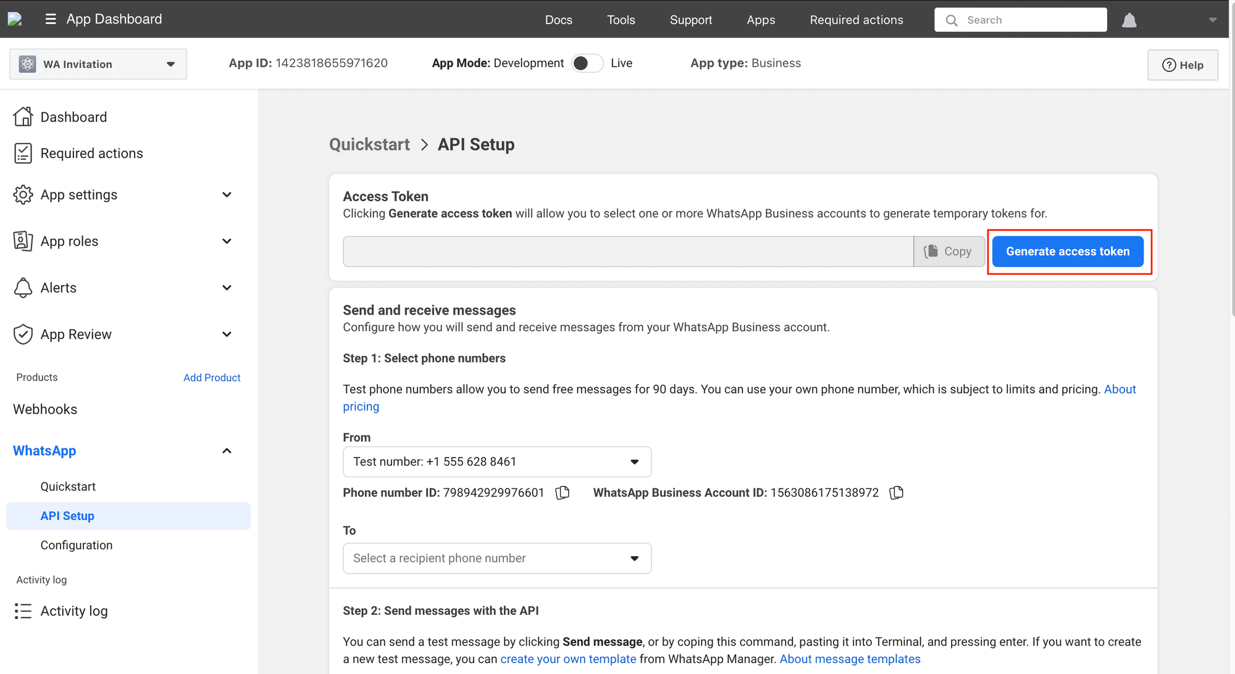Copy the WhatsApp Business Account ID

point(896,493)
